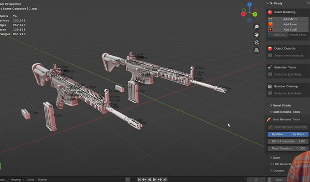Toggle camera view icon
The image size is (310, 182).
[256, 42]
